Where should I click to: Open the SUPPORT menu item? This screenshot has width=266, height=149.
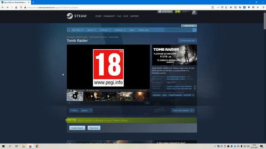(134, 16)
